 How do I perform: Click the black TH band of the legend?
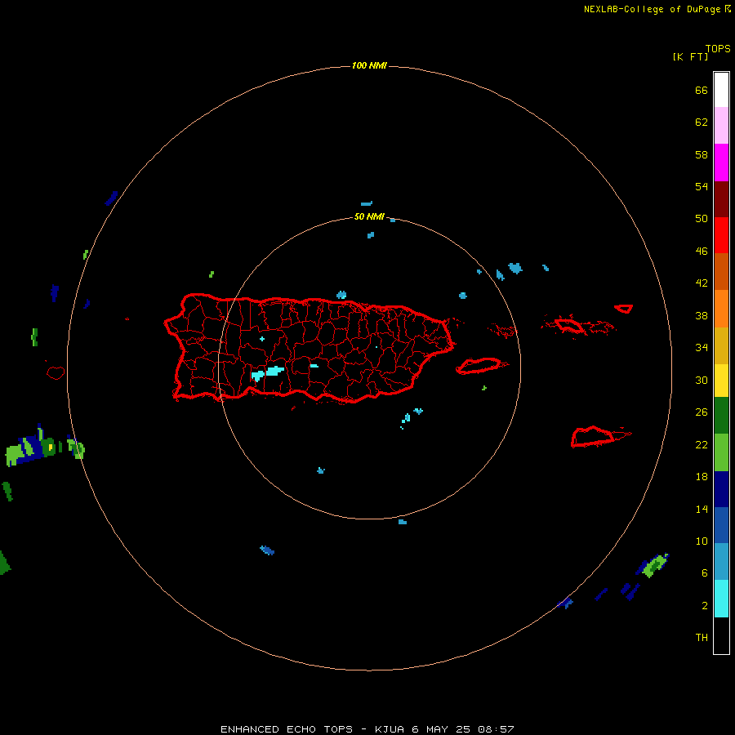(721, 635)
